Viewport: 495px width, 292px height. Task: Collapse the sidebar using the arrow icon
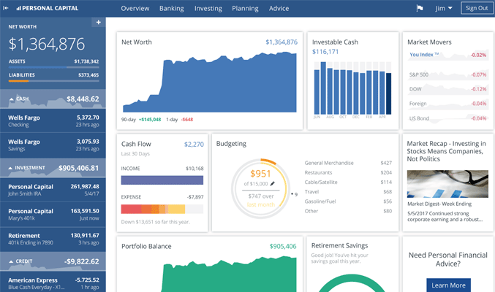(x=7, y=8)
